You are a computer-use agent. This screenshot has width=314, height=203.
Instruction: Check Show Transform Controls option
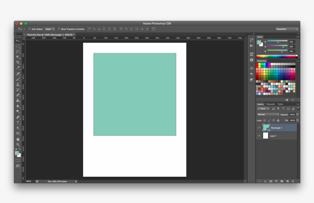[x=59, y=29]
